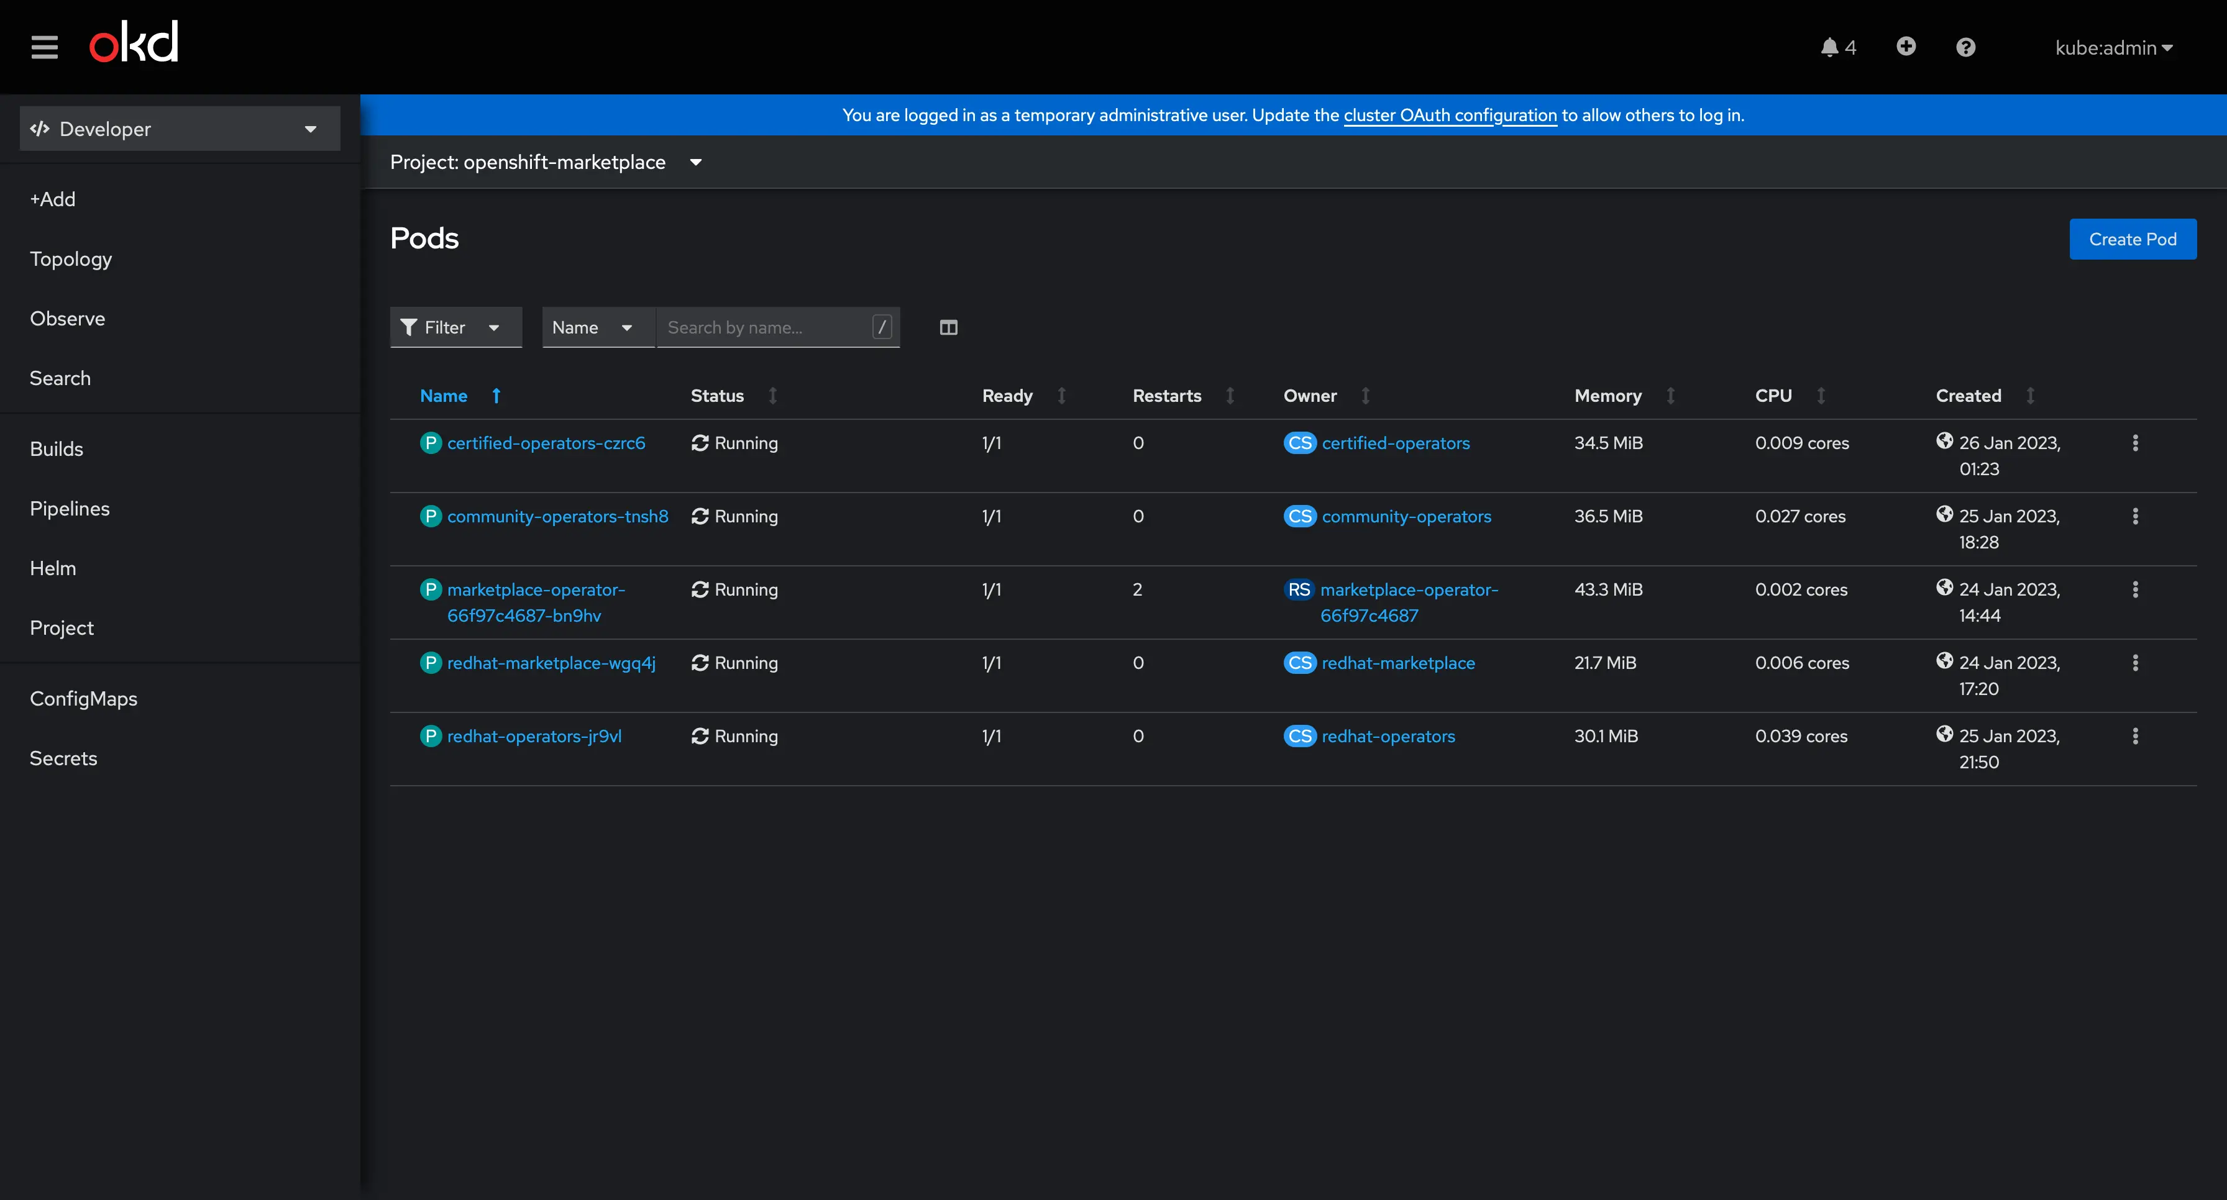Screen dimensions: 2227x1200
Task: Open the quick-create plus icon
Action: coord(1905,47)
